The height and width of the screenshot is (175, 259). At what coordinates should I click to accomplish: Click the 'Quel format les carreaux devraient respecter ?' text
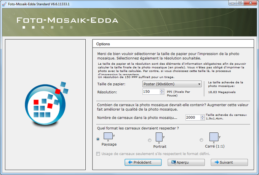point(138,128)
